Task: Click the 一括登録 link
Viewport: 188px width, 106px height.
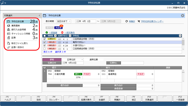Action: click(x=53, y=33)
